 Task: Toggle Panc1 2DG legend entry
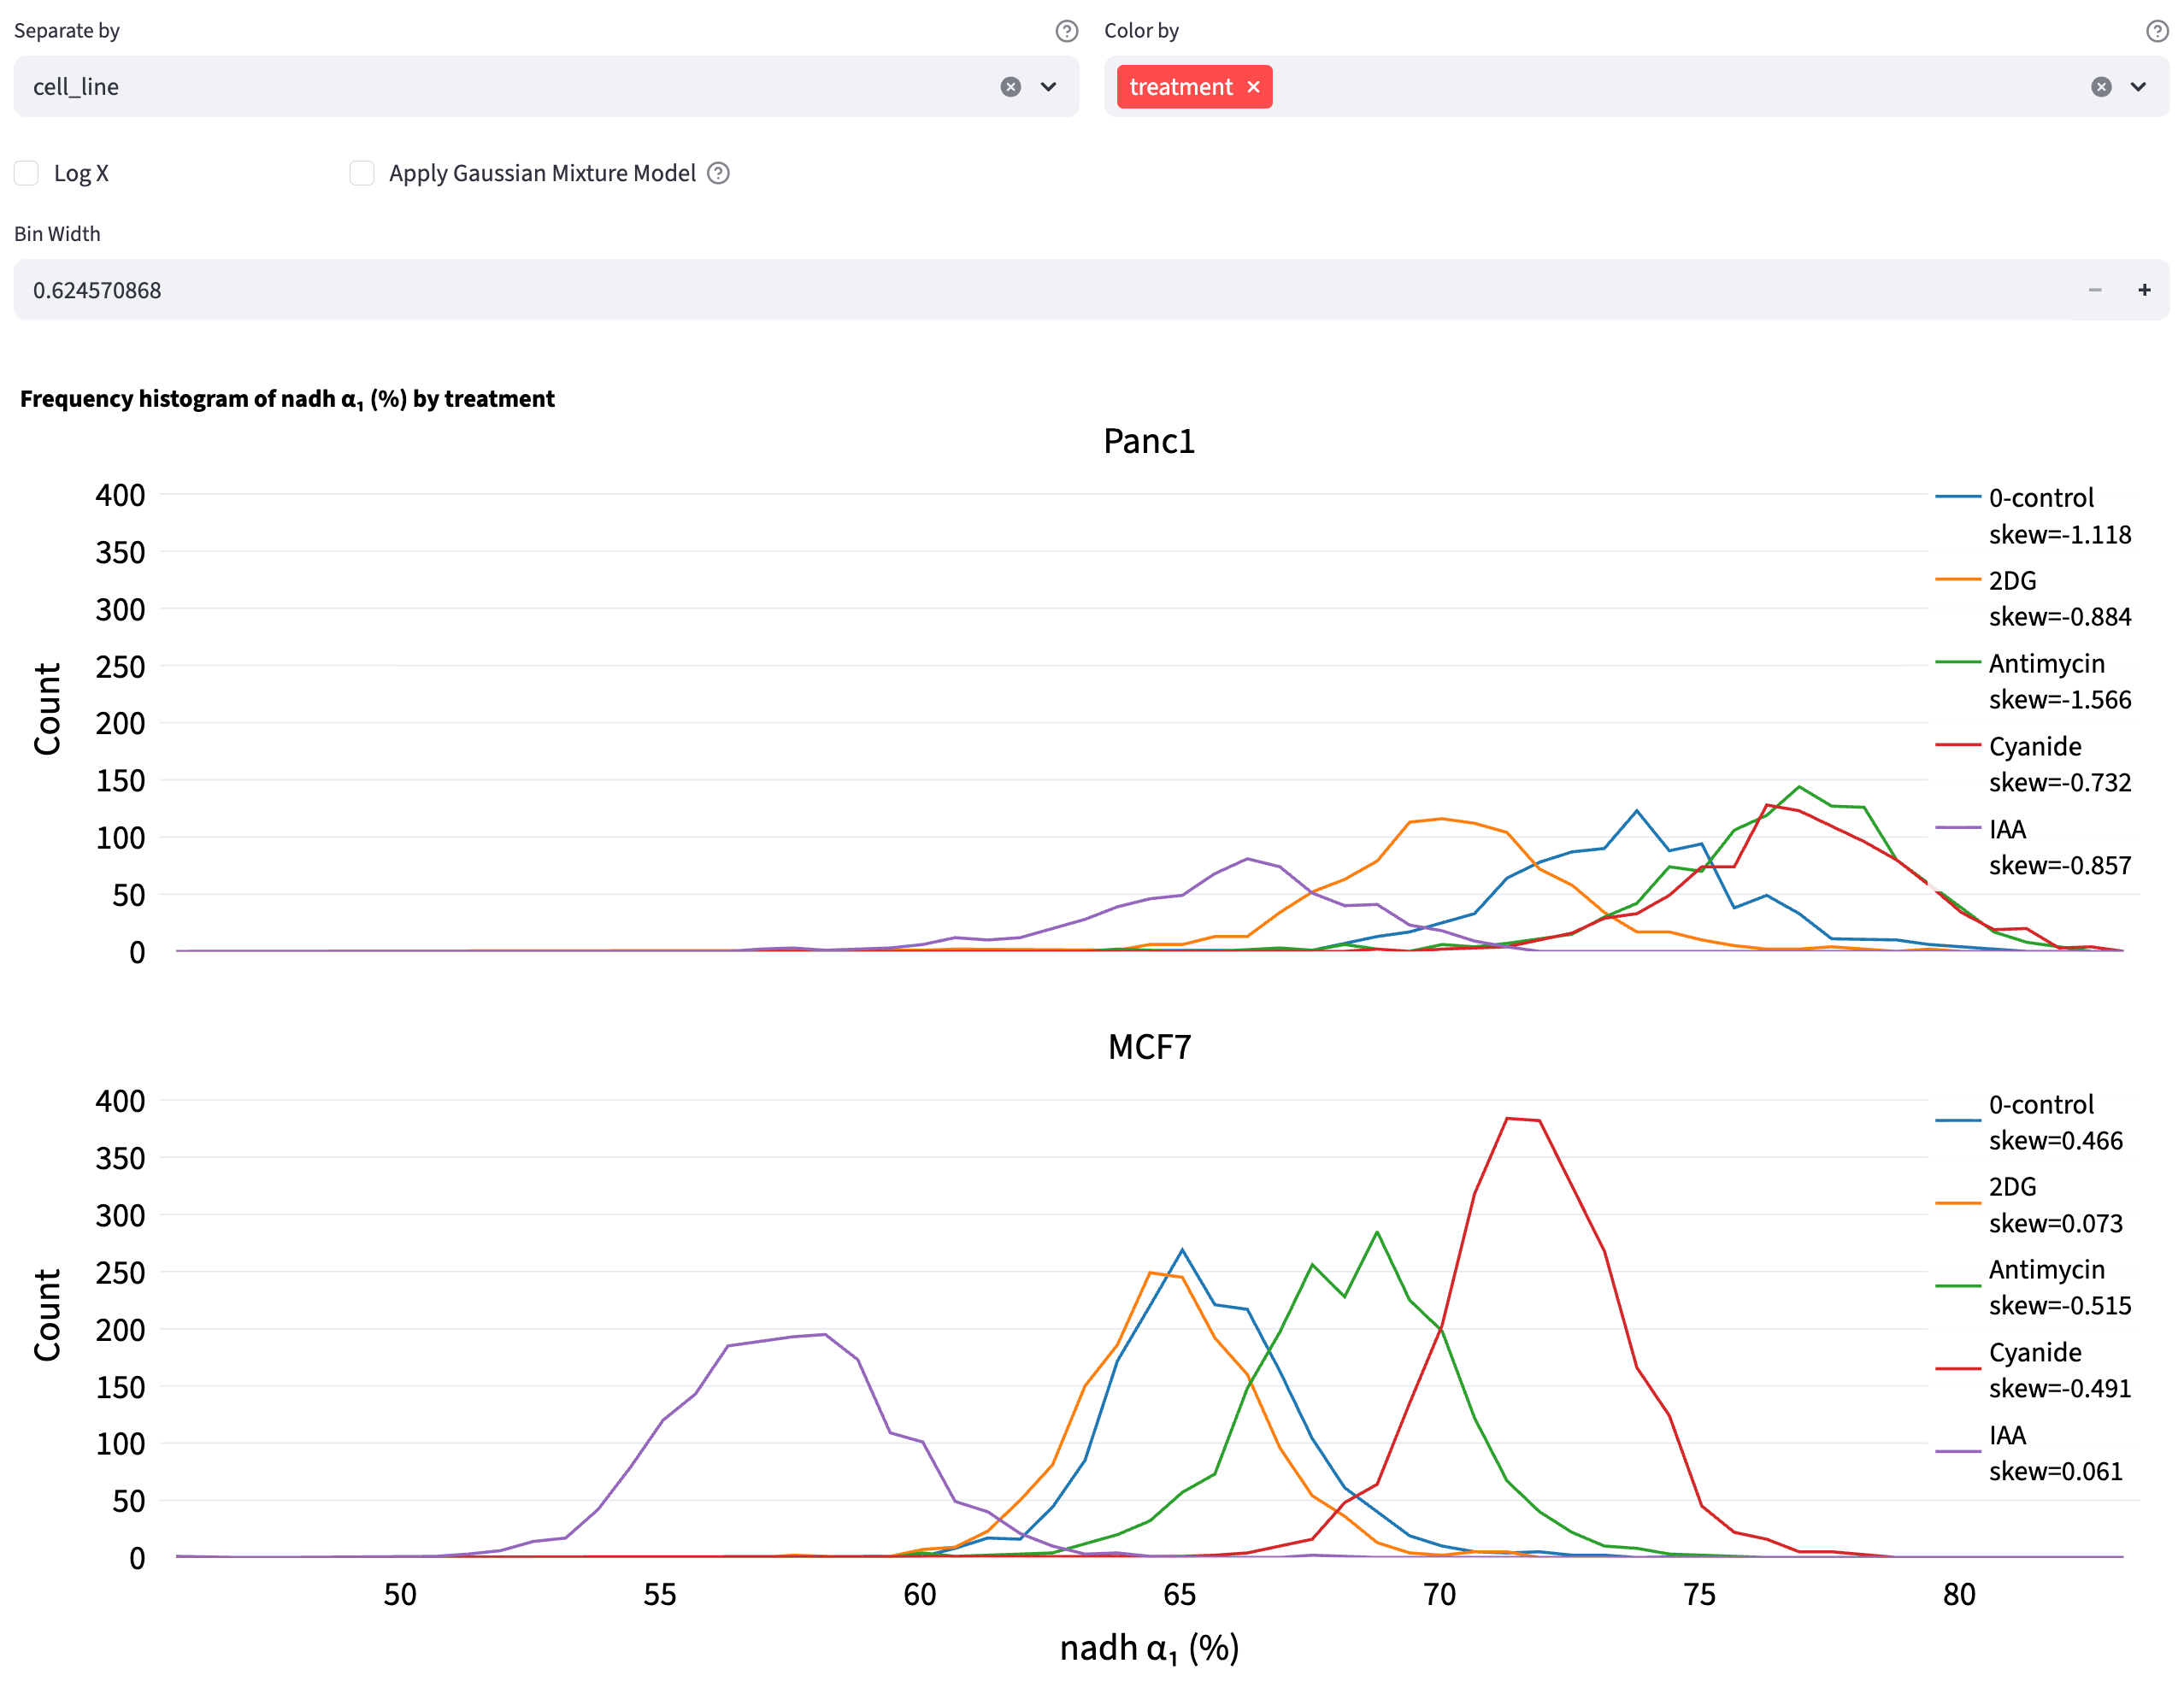[2034, 598]
